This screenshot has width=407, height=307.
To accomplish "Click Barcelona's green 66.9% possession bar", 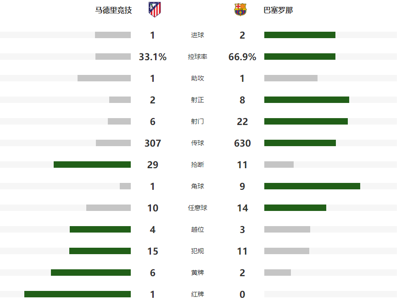I will (x=300, y=57).
